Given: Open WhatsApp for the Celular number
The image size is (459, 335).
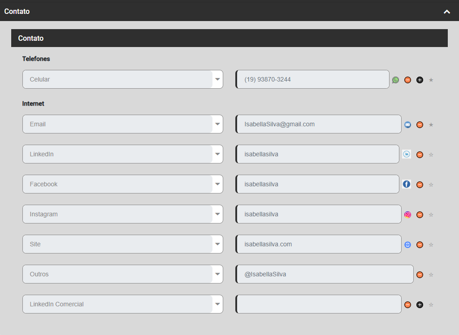Looking at the screenshot, I should (x=395, y=80).
